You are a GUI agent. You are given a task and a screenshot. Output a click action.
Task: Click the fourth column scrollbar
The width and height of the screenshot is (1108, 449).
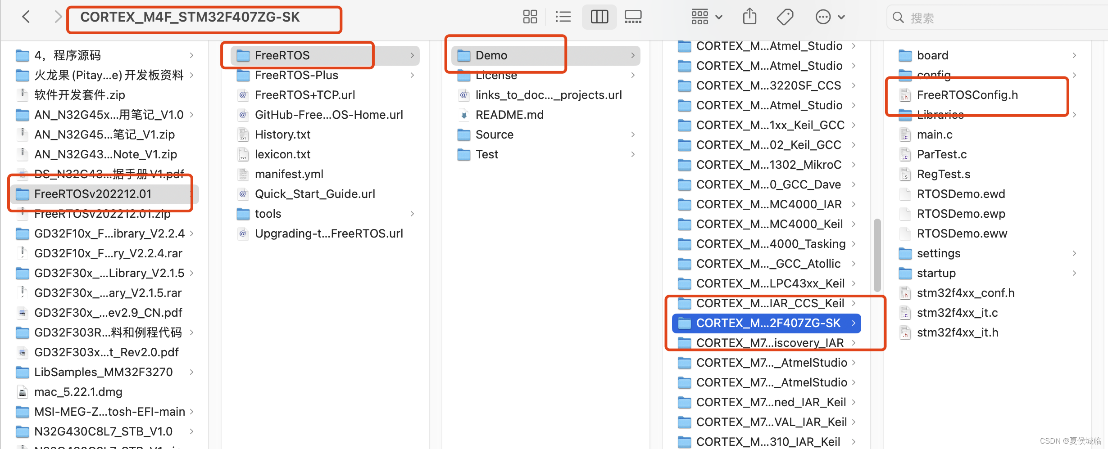point(877,255)
